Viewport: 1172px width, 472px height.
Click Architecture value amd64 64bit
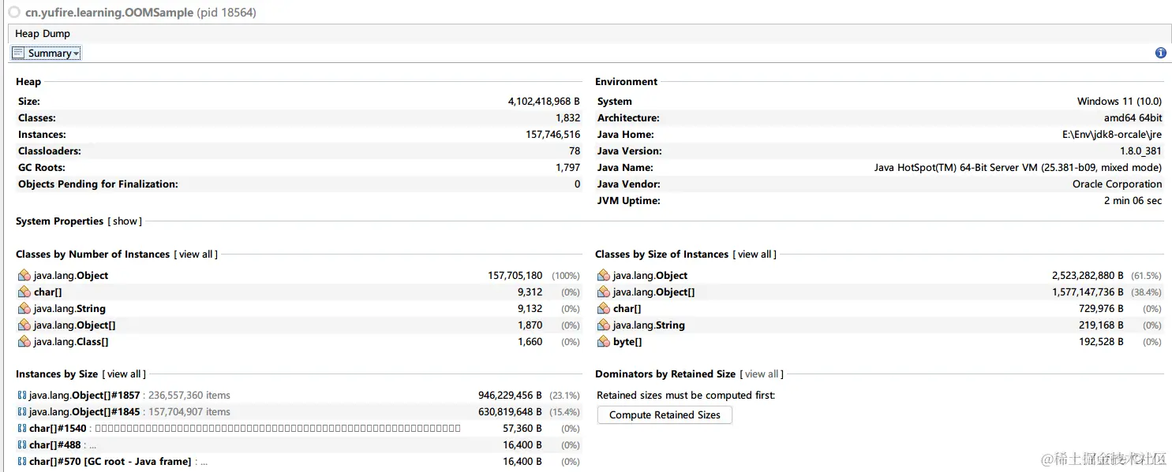pyautogui.click(x=1133, y=118)
